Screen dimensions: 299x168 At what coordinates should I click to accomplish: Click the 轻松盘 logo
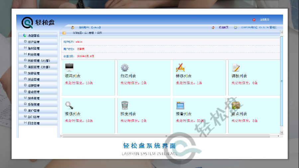tap(38, 23)
